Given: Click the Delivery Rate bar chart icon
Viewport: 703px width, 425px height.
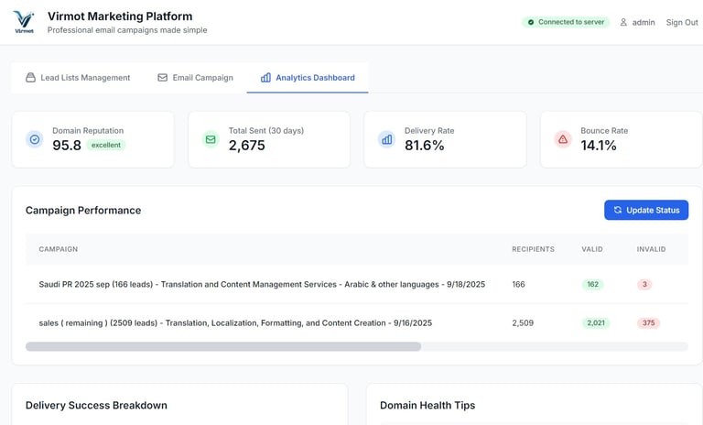Looking at the screenshot, I should [x=386, y=139].
